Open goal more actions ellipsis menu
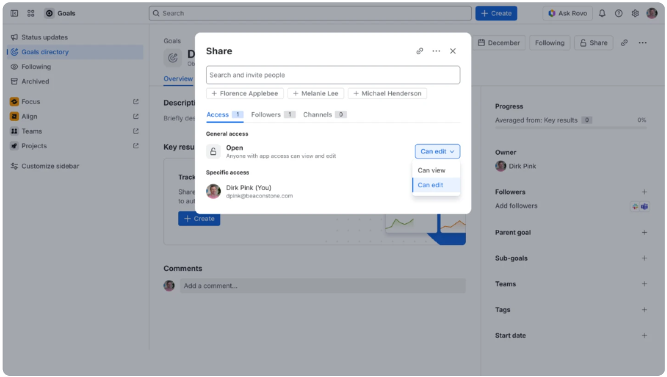Image resolution: width=667 pixels, height=377 pixels. [642, 43]
